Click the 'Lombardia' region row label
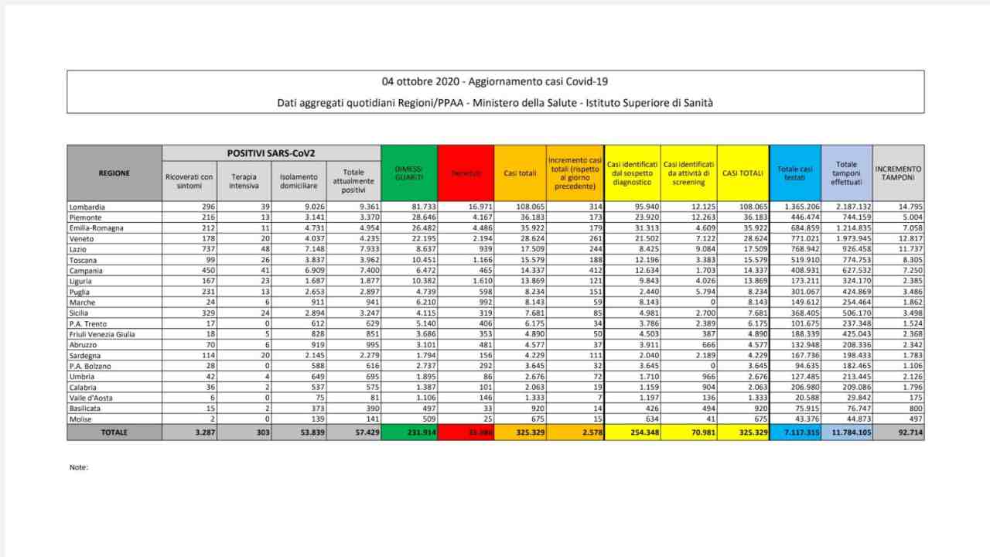Screen dimensions: 990x557 pyautogui.click(x=87, y=207)
